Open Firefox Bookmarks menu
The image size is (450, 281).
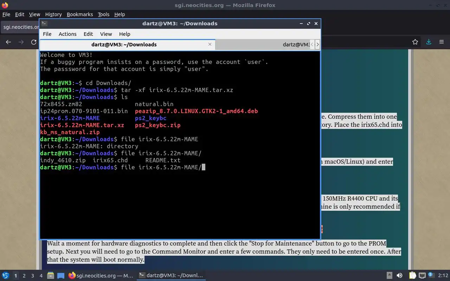pyautogui.click(x=80, y=14)
